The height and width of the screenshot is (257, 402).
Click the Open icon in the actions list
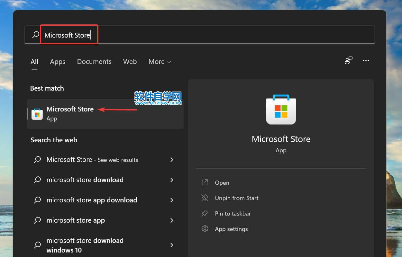click(x=205, y=182)
